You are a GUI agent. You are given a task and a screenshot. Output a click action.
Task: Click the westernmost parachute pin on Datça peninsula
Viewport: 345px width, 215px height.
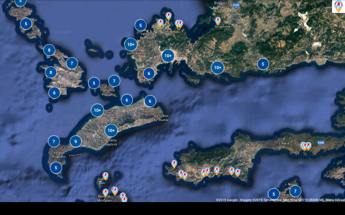[x=174, y=164]
